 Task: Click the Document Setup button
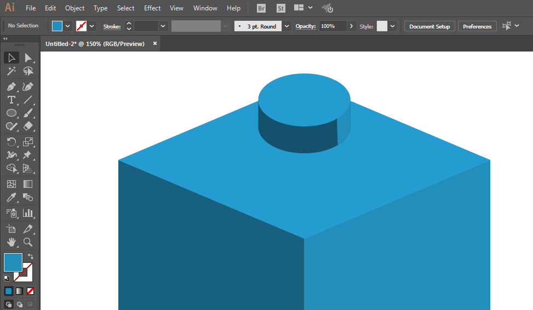click(429, 26)
